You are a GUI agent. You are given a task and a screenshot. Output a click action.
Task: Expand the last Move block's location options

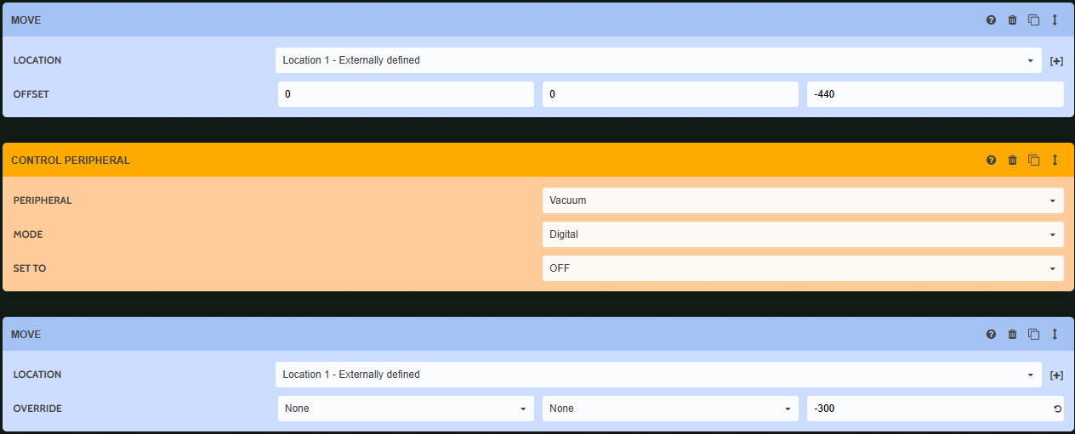pyautogui.click(x=1056, y=375)
